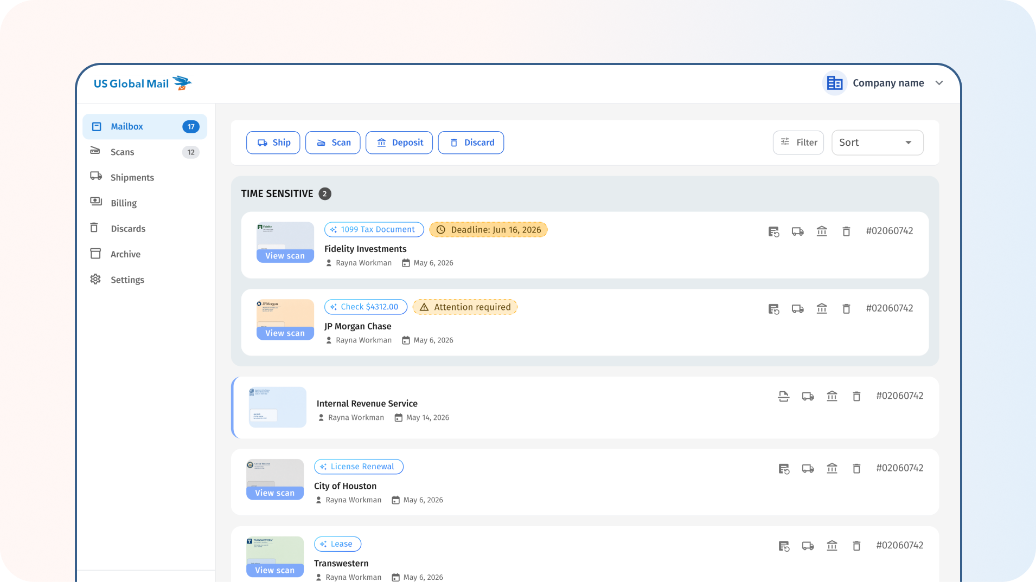
Task: Click ship truck icon on JP Morgan Chase row
Action: (798, 309)
